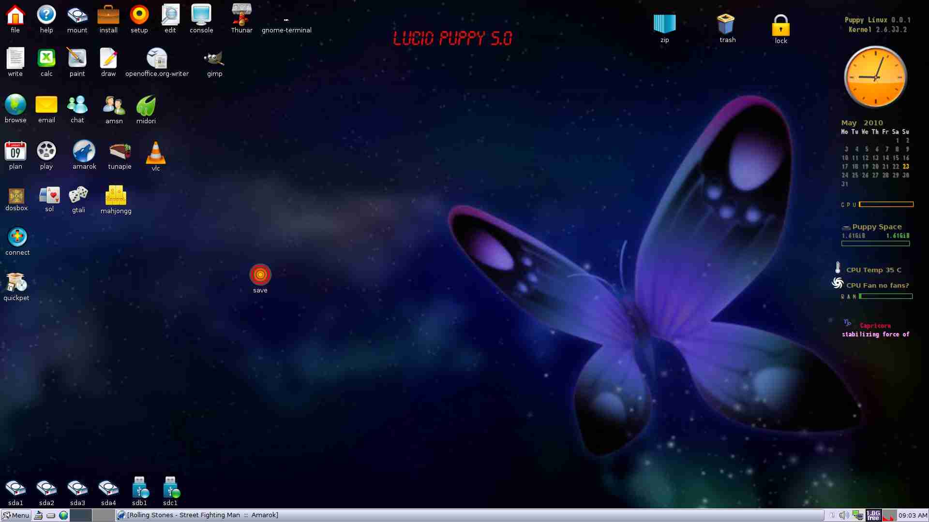
Task: Click the orange analog clock widget
Action: (875, 77)
